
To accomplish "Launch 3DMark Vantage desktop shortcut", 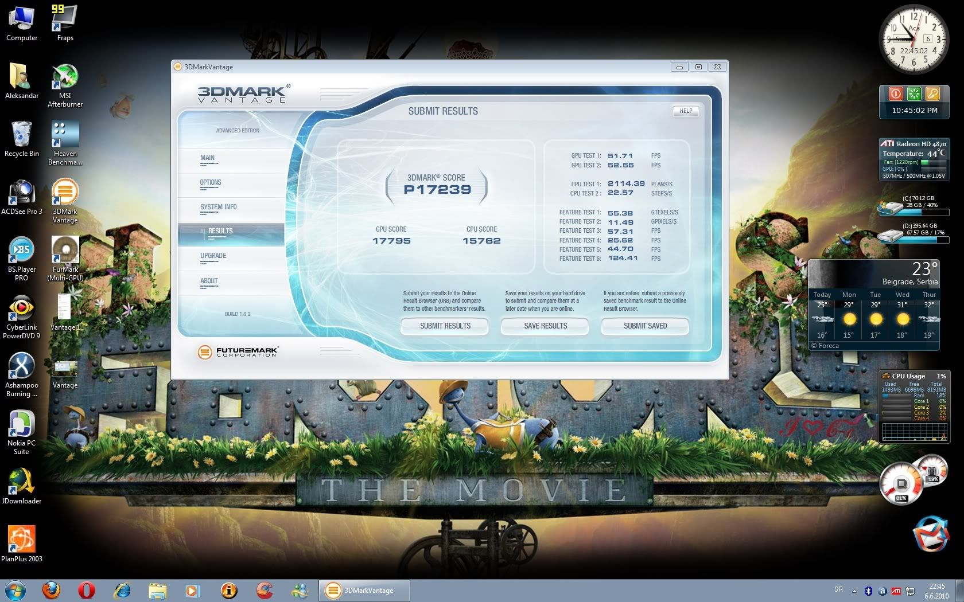I will 65,201.
